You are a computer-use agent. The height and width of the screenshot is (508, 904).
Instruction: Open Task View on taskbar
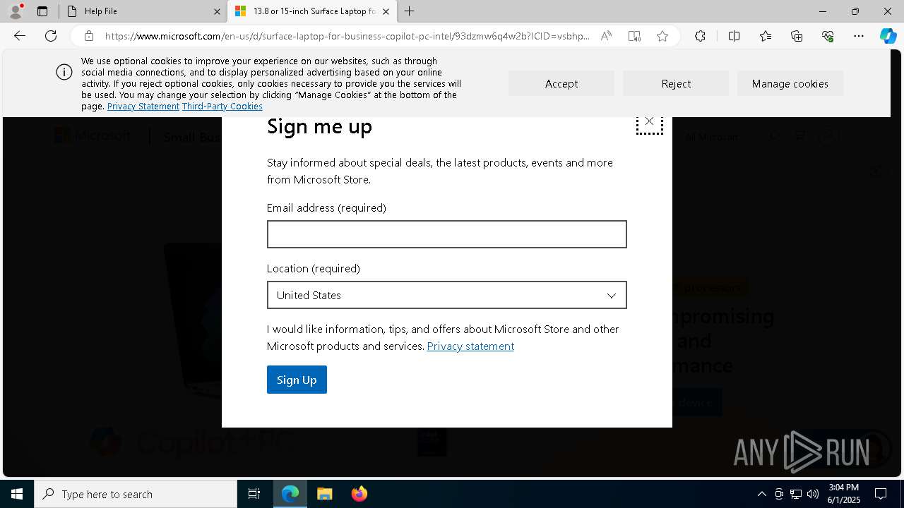pyautogui.click(x=254, y=494)
